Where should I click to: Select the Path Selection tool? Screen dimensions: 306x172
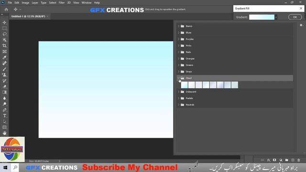(4, 121)
